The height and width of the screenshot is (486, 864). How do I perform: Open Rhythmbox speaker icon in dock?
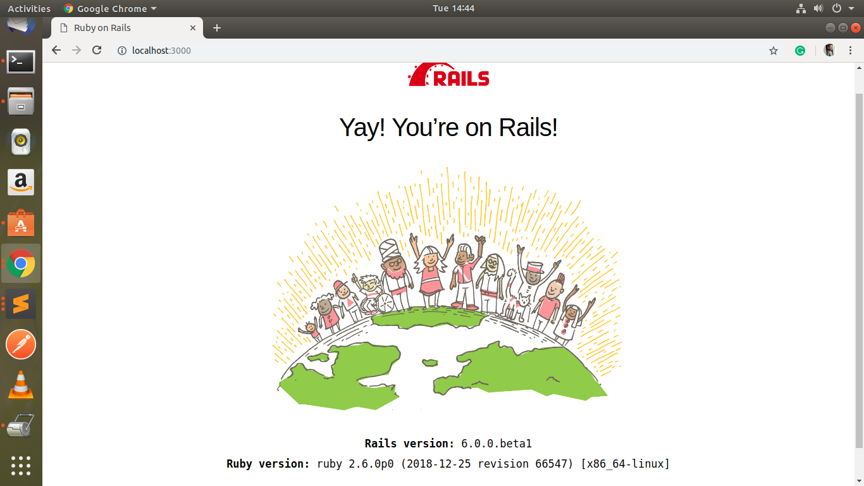click(21, 142)
